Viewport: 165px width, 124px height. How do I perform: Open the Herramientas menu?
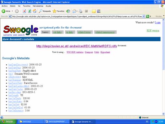pyautogui.click(x=38, y=6)
